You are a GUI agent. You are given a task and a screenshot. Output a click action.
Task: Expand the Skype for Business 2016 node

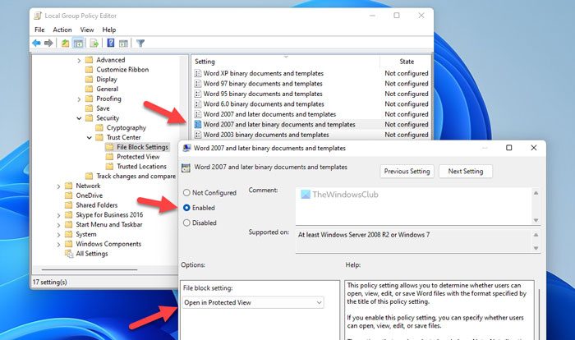58,215
